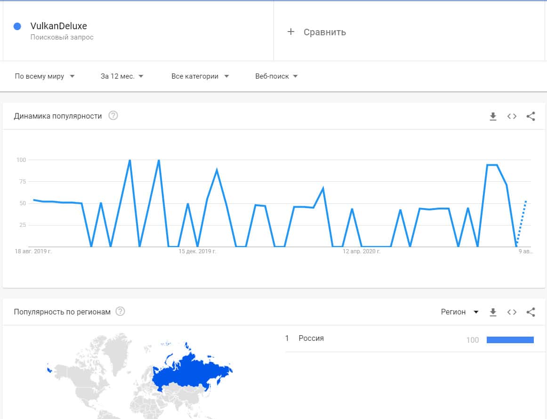Click the Россия popularity bar

click(x=510, y=340)
